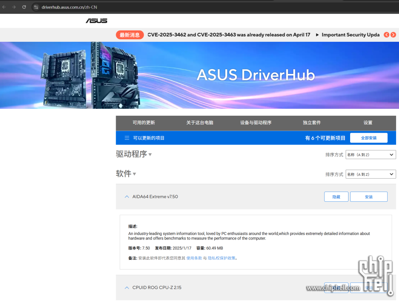Screen dimensions: 399x302
Task: Open the 使用条款 link
Action: tap(194, 258)
